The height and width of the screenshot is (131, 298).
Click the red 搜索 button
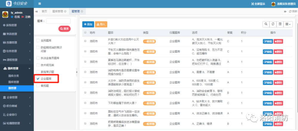click(x=64, y=29)
